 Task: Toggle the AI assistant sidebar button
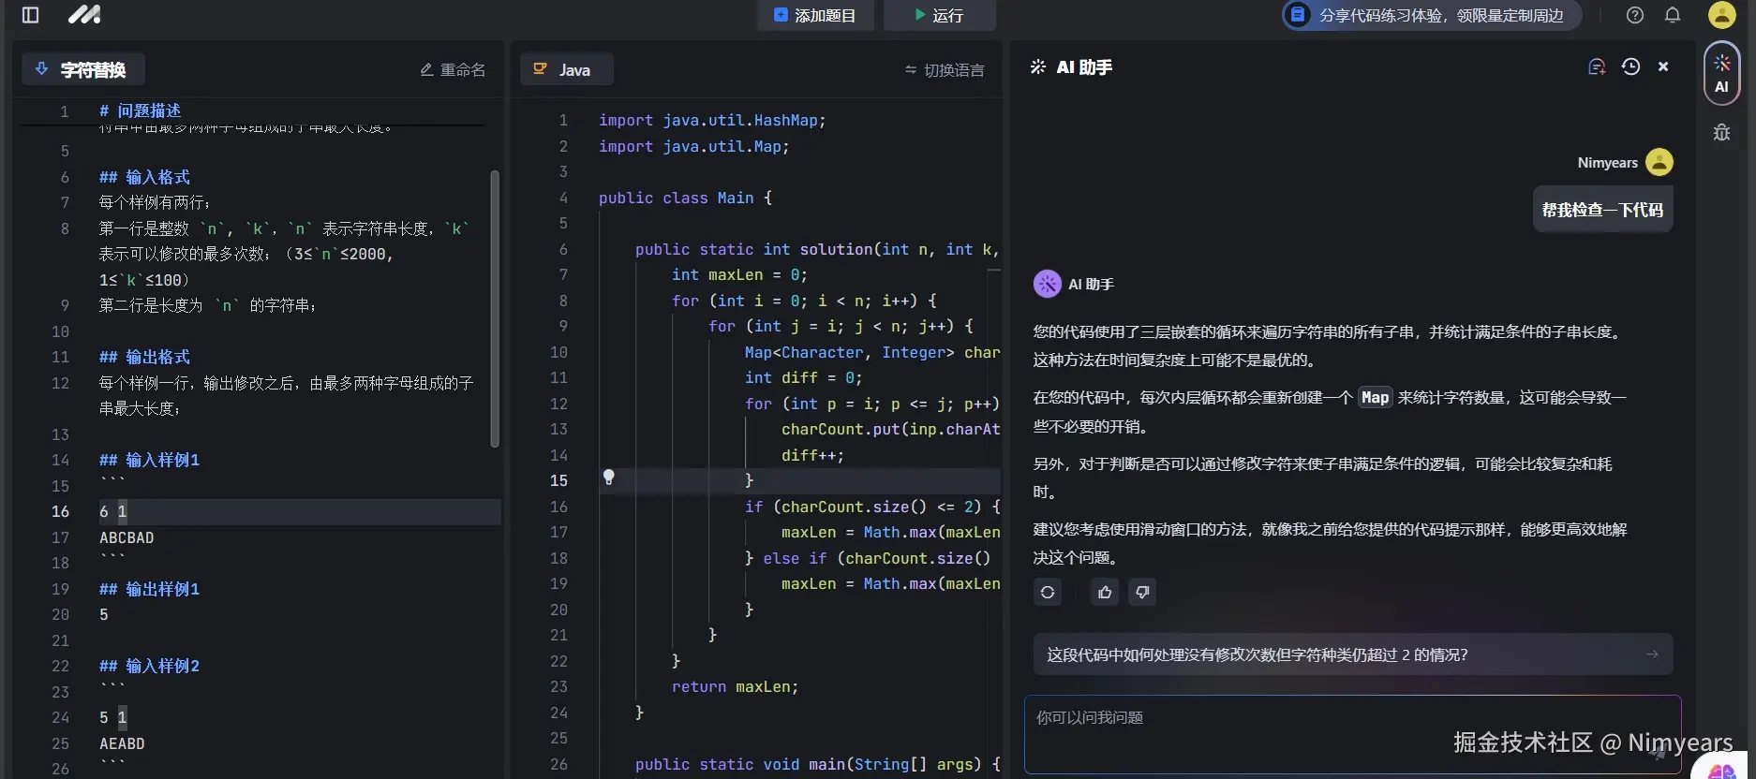click(x=1721, y=73)
